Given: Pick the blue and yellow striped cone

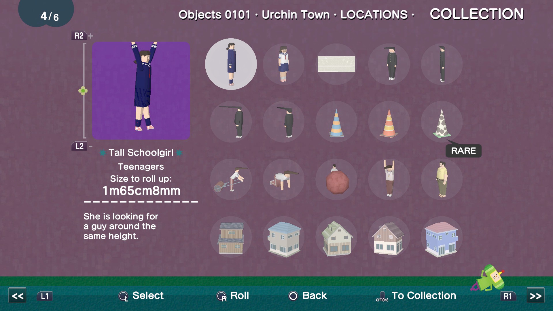Looking at the screenshot, I should point(336,122).
